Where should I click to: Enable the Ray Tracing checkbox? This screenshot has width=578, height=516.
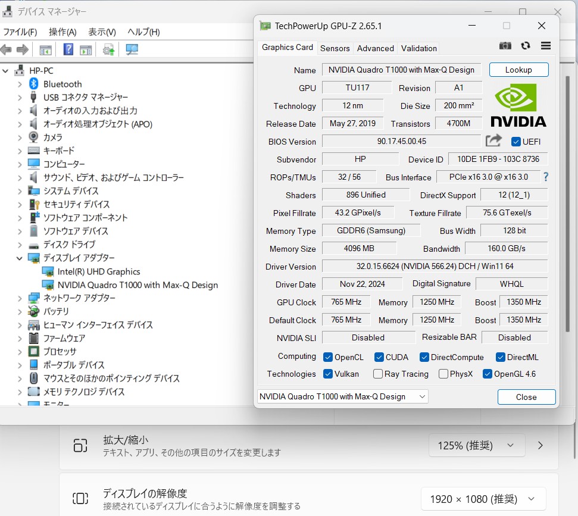point(378,374)
